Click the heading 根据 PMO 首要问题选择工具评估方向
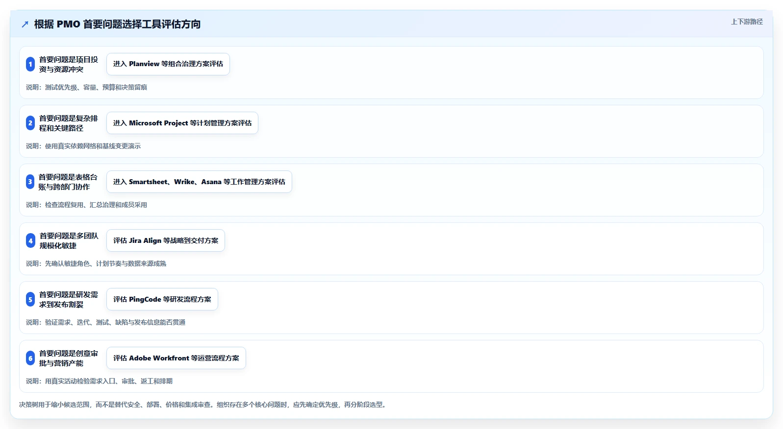The height and width of the screenshot is (429, 783). [x=117, y=24]
